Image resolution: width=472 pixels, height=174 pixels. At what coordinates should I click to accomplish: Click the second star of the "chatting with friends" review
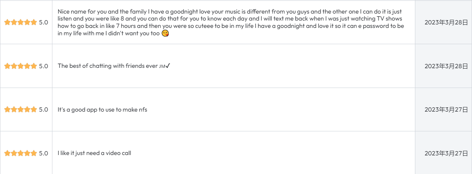14,66
